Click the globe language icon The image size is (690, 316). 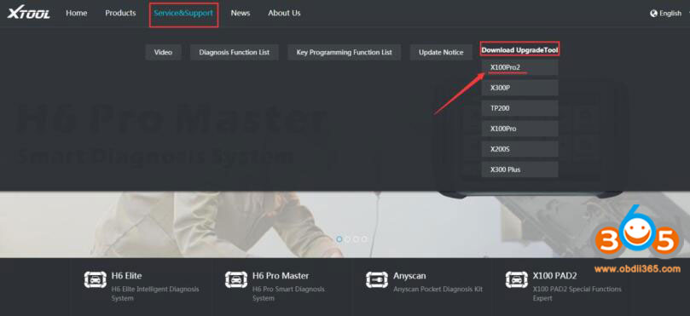[653, 13]
